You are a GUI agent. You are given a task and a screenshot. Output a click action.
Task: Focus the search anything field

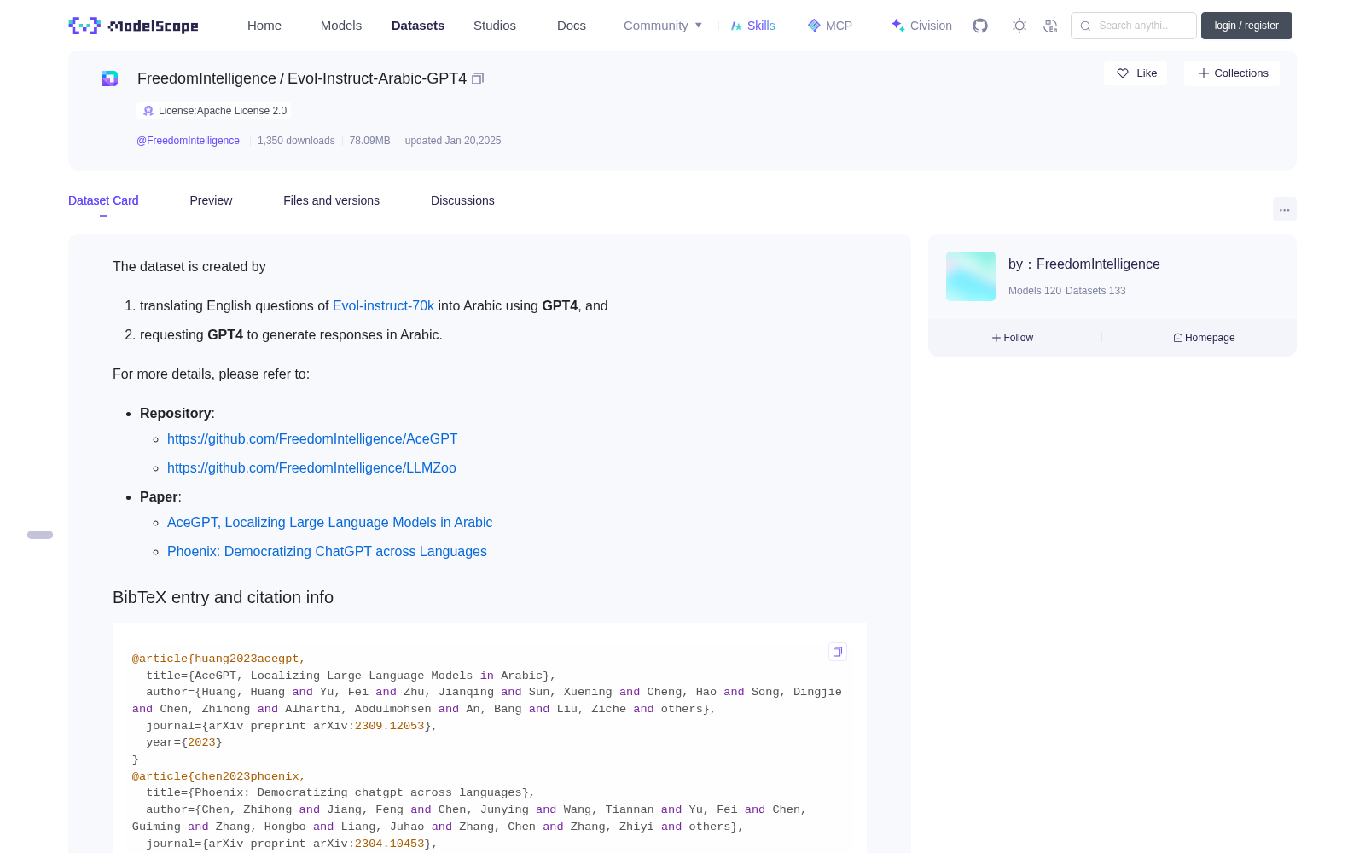tap(1134, 26)
